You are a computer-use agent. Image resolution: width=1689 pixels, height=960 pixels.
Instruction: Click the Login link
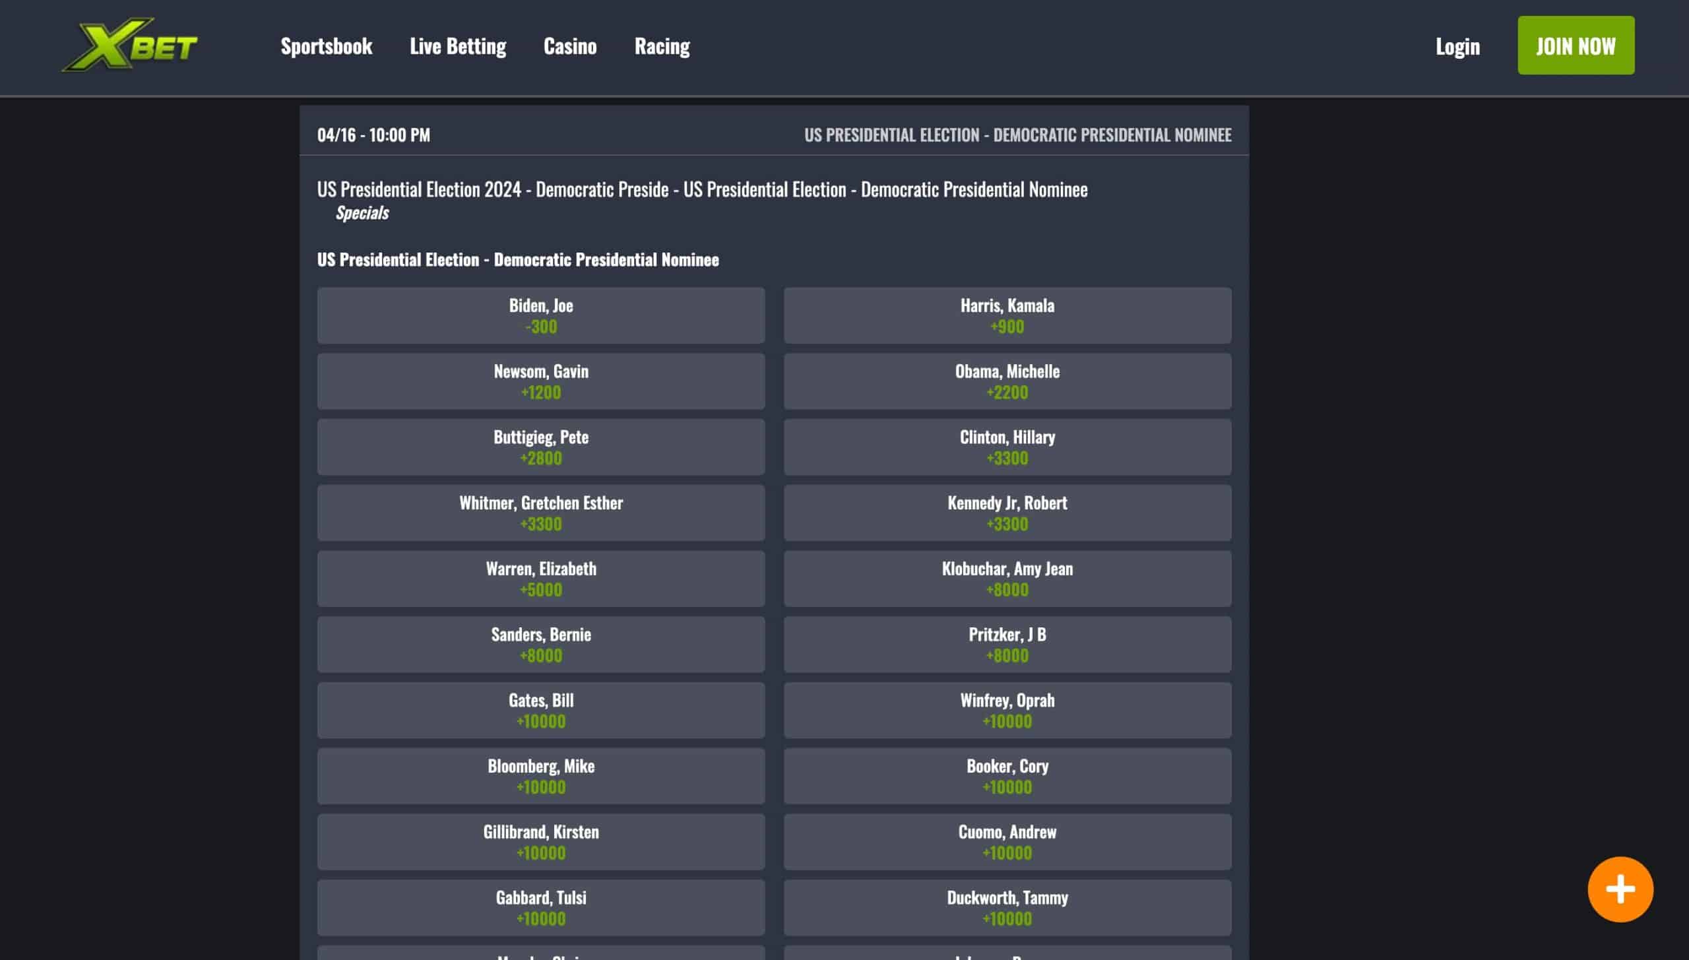point(1457,46)
